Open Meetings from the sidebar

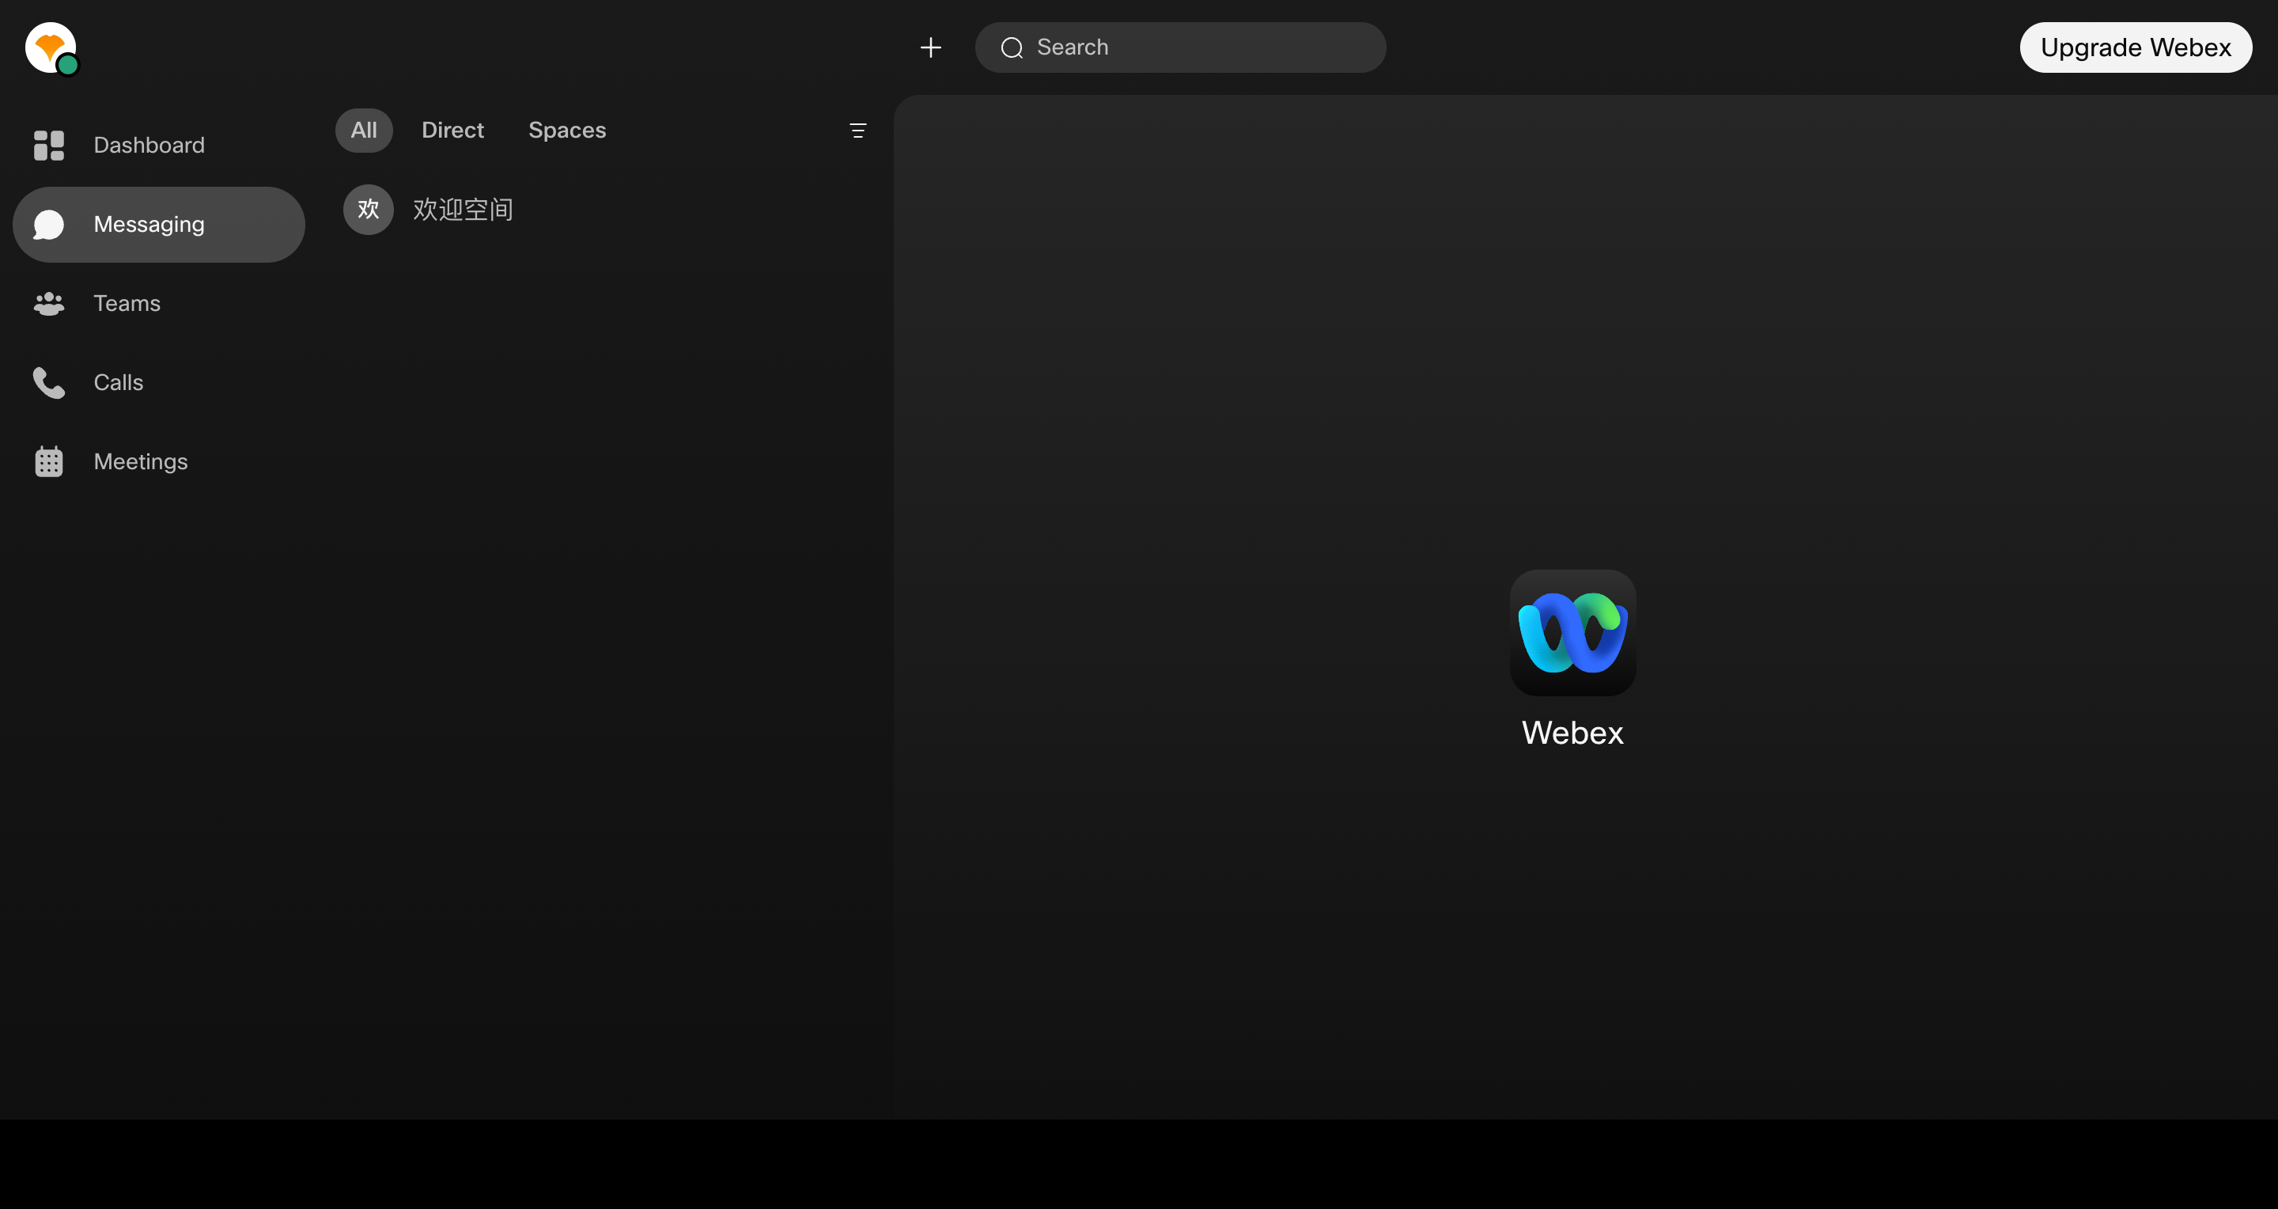pyautogui.click(x=159, y=461)
